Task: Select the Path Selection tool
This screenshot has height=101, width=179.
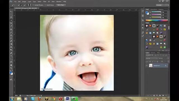Action: point(11,59)
